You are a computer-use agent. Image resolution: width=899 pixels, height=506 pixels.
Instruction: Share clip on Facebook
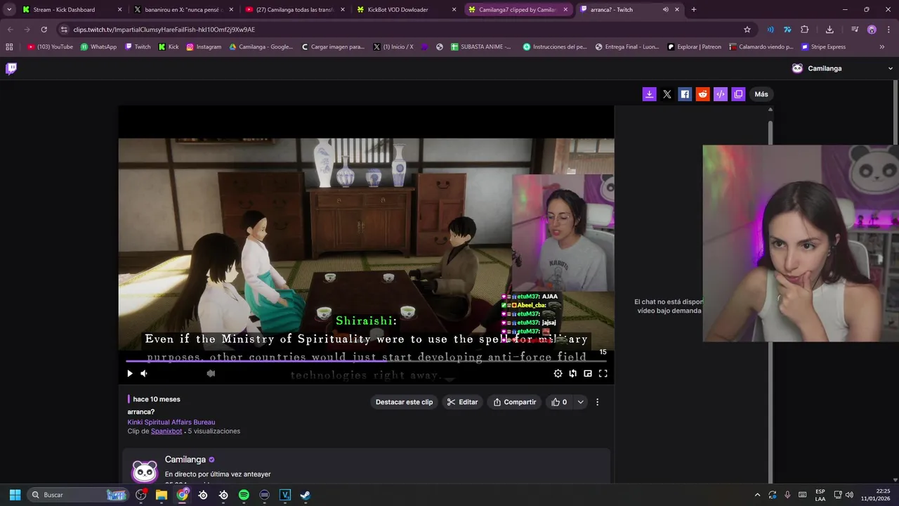point(685,94)
